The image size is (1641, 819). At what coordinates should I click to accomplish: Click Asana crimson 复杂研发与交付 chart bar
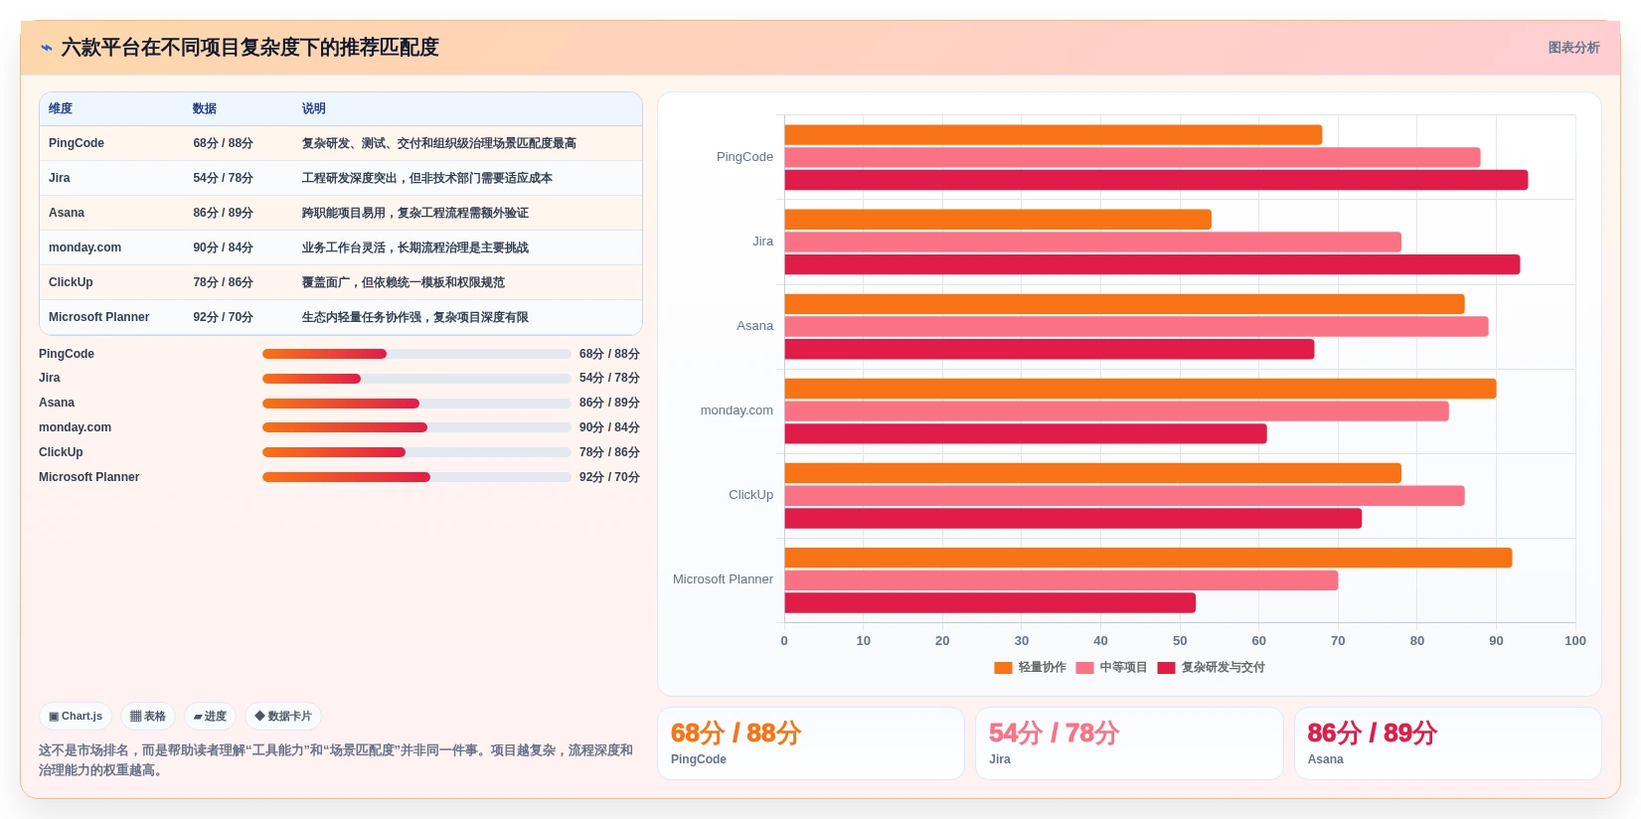1050,349
